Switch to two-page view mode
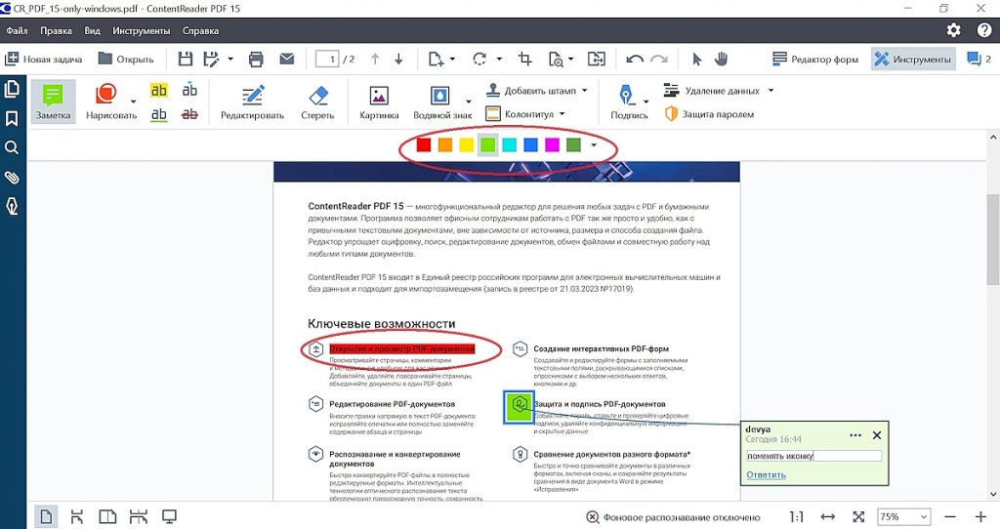Viewport: 1000px width, 529px height. point(107,516)
